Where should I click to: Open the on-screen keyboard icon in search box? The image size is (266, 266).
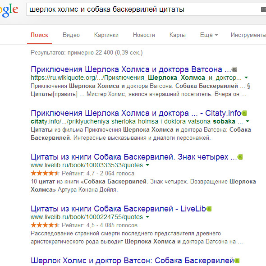263,9
